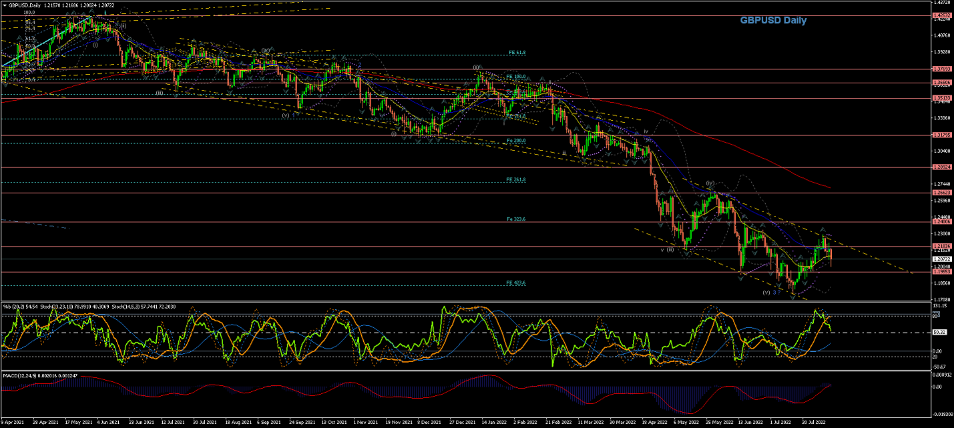This screenshot has height=428, width=954.
Task: Click the 'v (iii)' wave label near May 2022 low
Action: click(x=668, y=249)
